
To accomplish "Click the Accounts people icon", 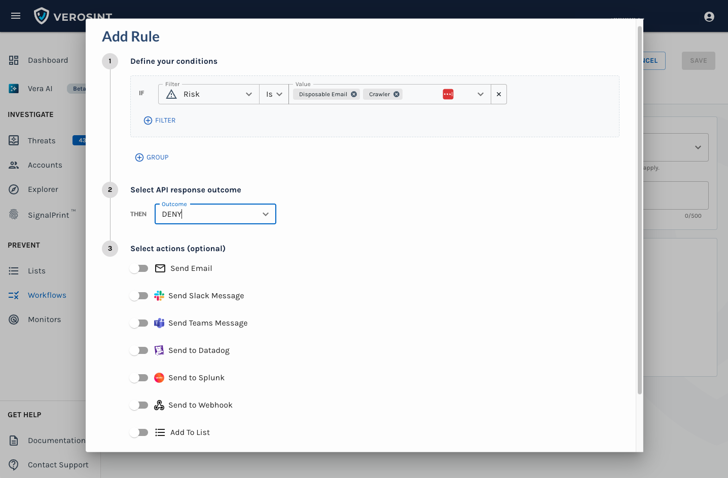I will coord(14,165).
